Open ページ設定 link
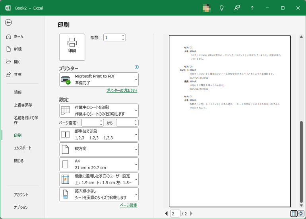 coord(128,205)
